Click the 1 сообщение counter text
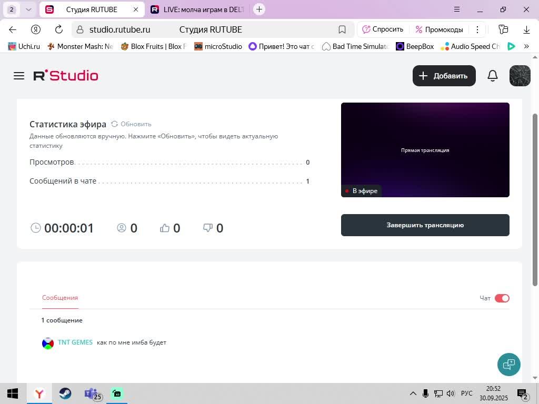539x404 pixels. (x=62, y=320)
